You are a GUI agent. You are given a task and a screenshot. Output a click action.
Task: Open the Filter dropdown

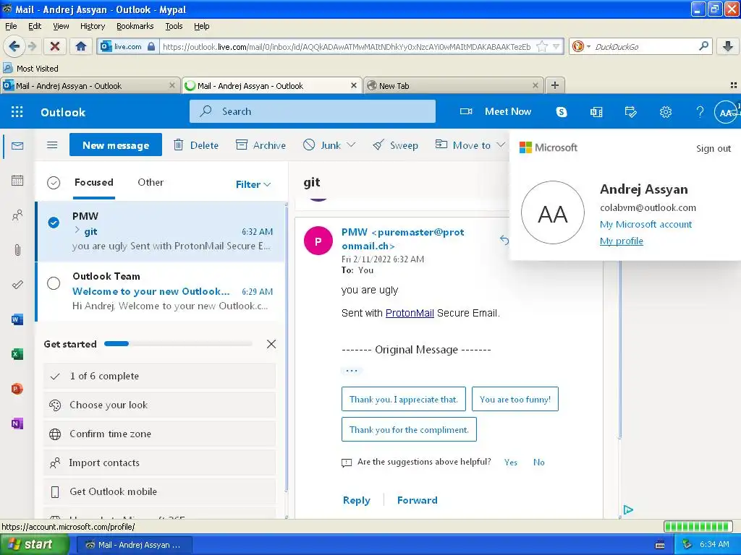click(253, 184)
